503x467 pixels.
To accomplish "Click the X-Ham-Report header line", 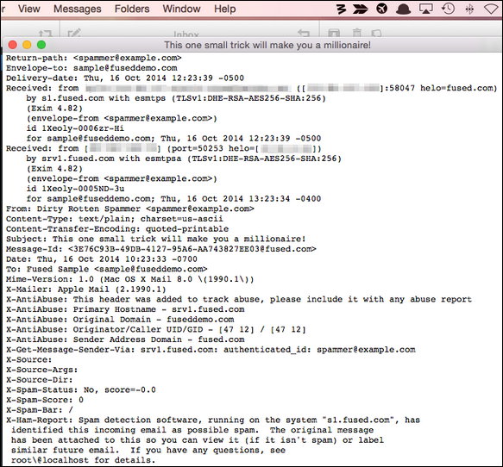I will 213,420.
